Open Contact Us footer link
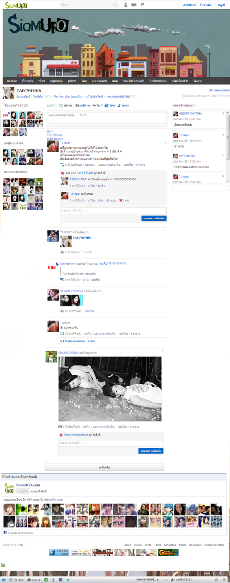 click(170, 545)
